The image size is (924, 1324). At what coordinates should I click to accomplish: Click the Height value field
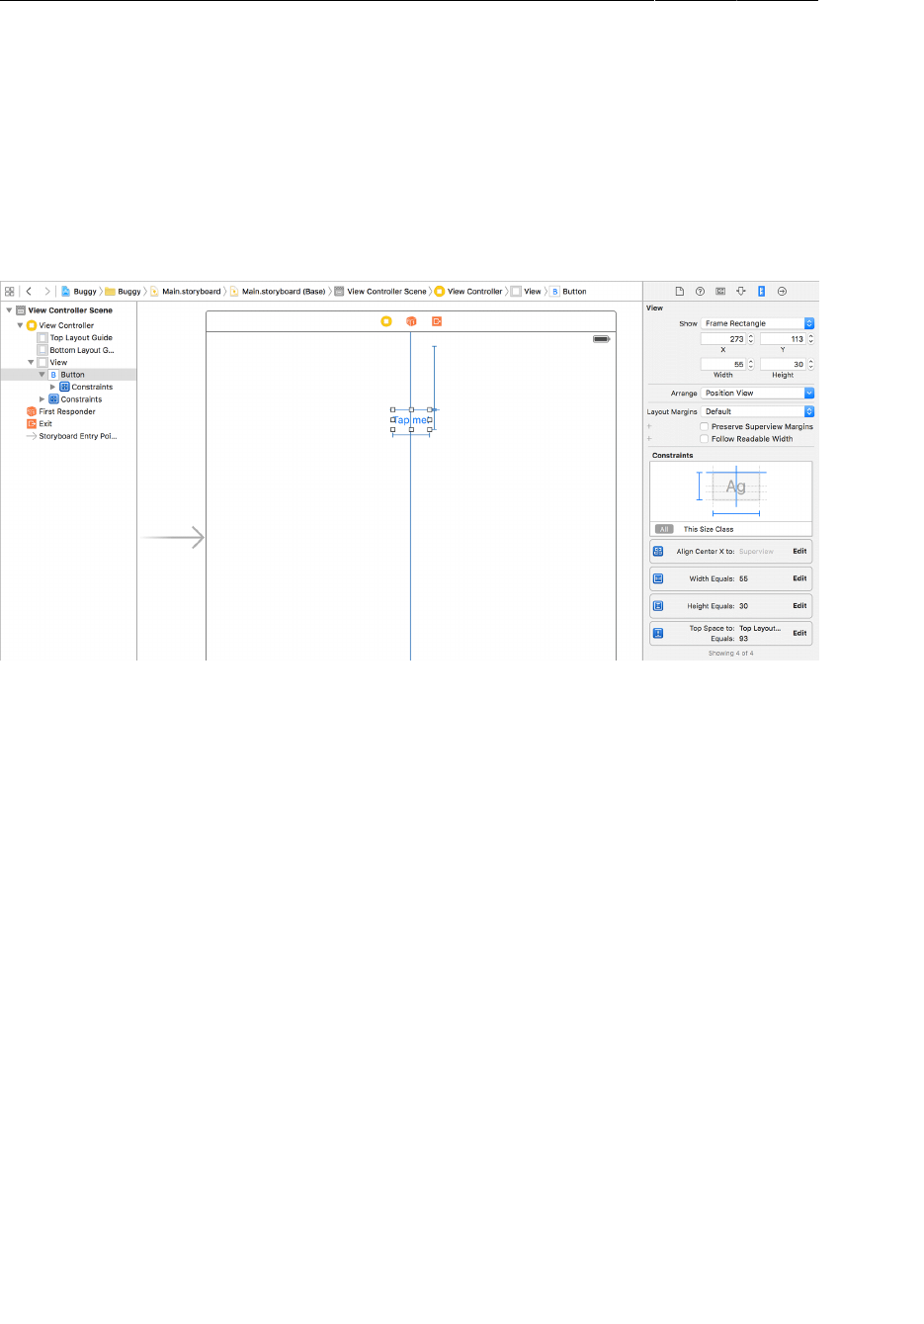point(784,365)
